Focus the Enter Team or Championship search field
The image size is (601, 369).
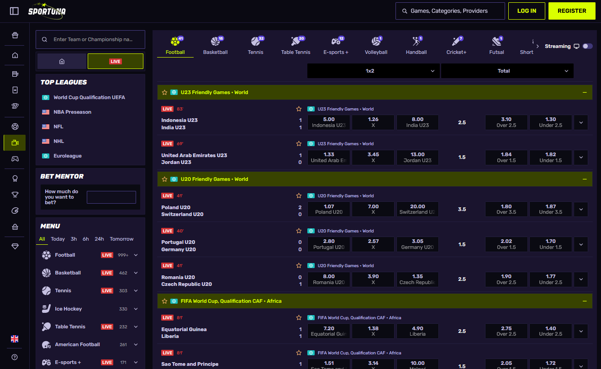pyautogui.click(x=90, y=39)
